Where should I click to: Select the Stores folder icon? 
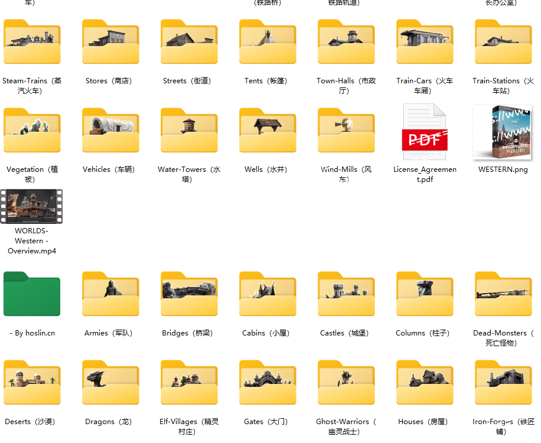[110, 43]
